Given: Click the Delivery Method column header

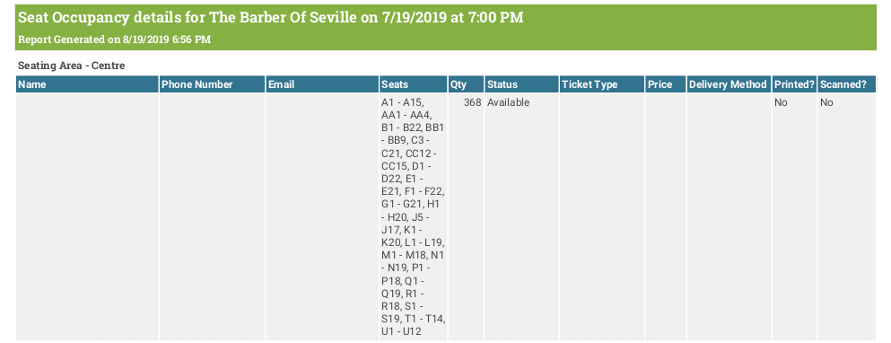Looking at the screenshot, I should pyautogui.click(x=729, y=84).
